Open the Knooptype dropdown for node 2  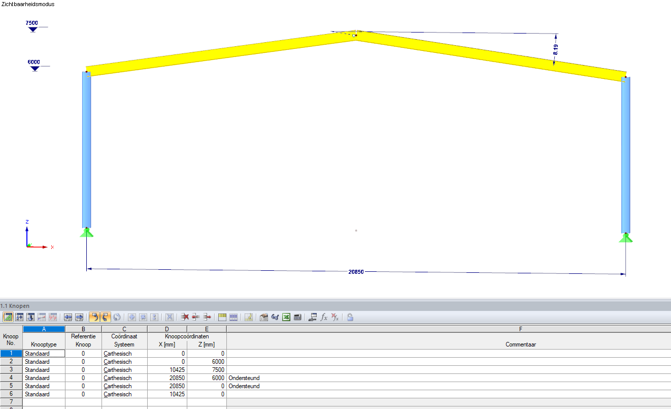coord(44,361)
